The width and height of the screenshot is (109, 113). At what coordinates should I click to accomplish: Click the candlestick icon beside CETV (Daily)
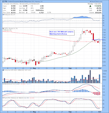tap(3, 28)
